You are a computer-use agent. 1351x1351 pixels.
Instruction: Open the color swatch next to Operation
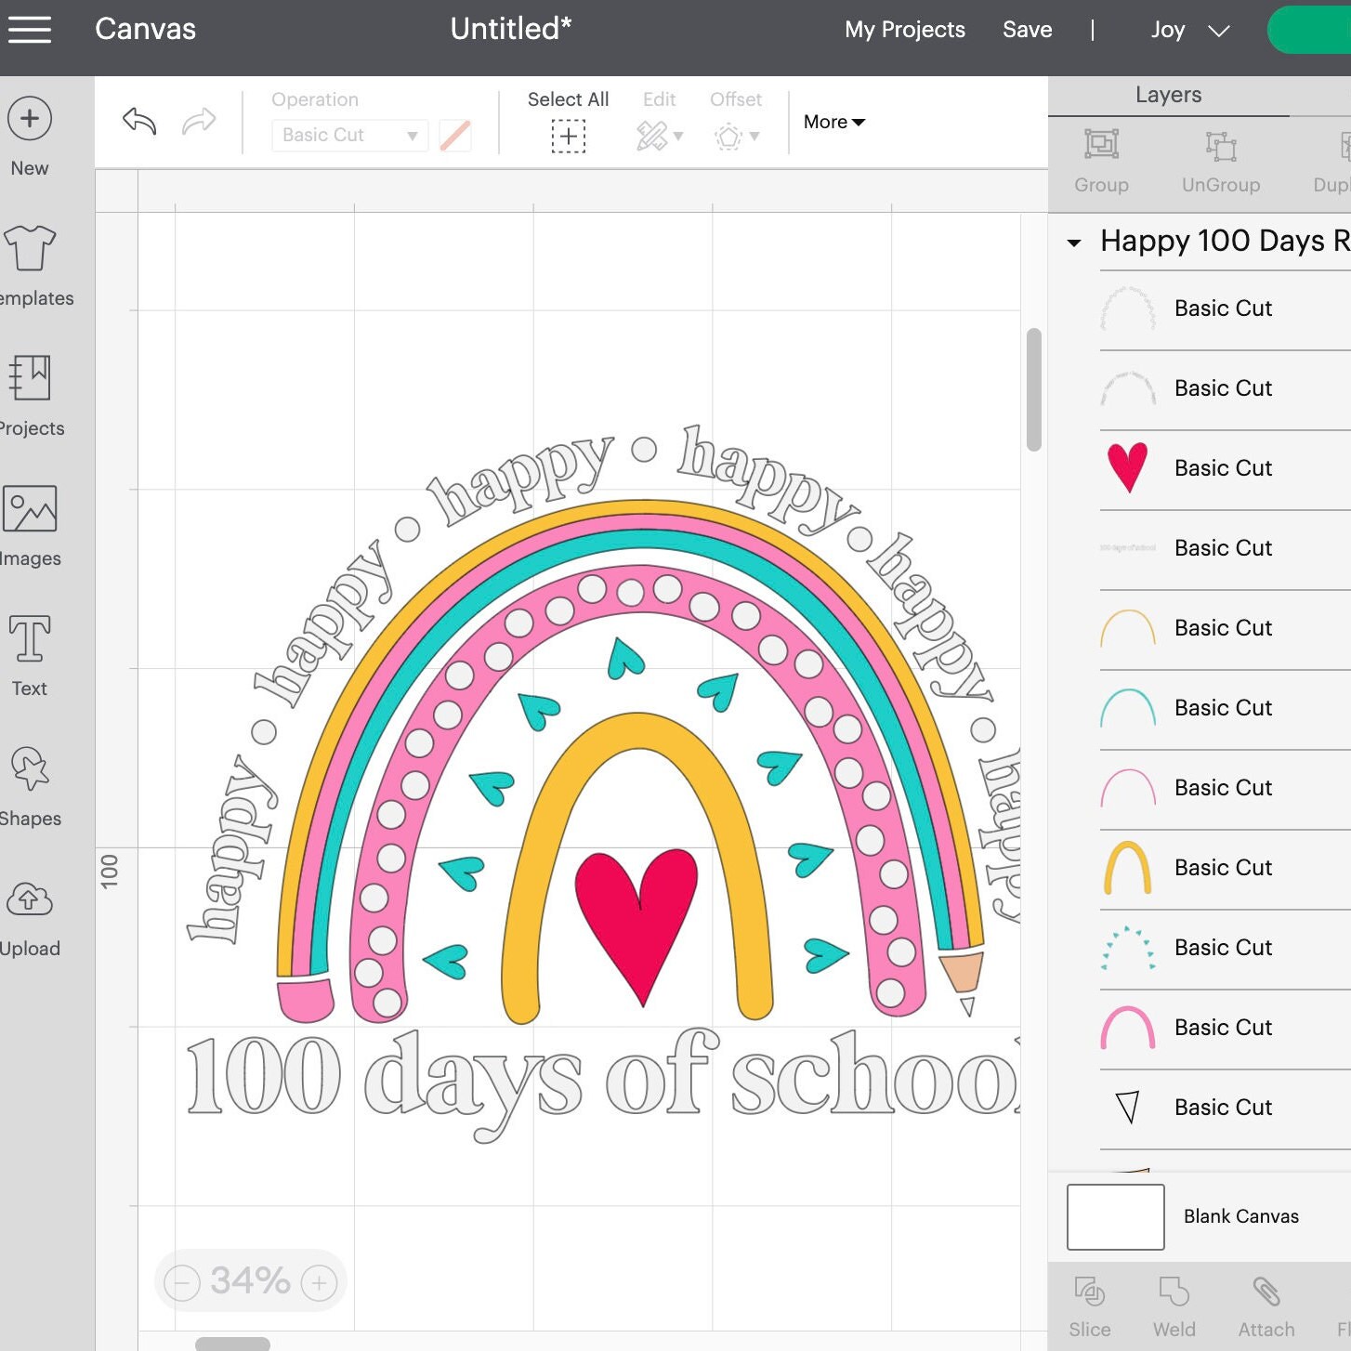click(455, 135)
